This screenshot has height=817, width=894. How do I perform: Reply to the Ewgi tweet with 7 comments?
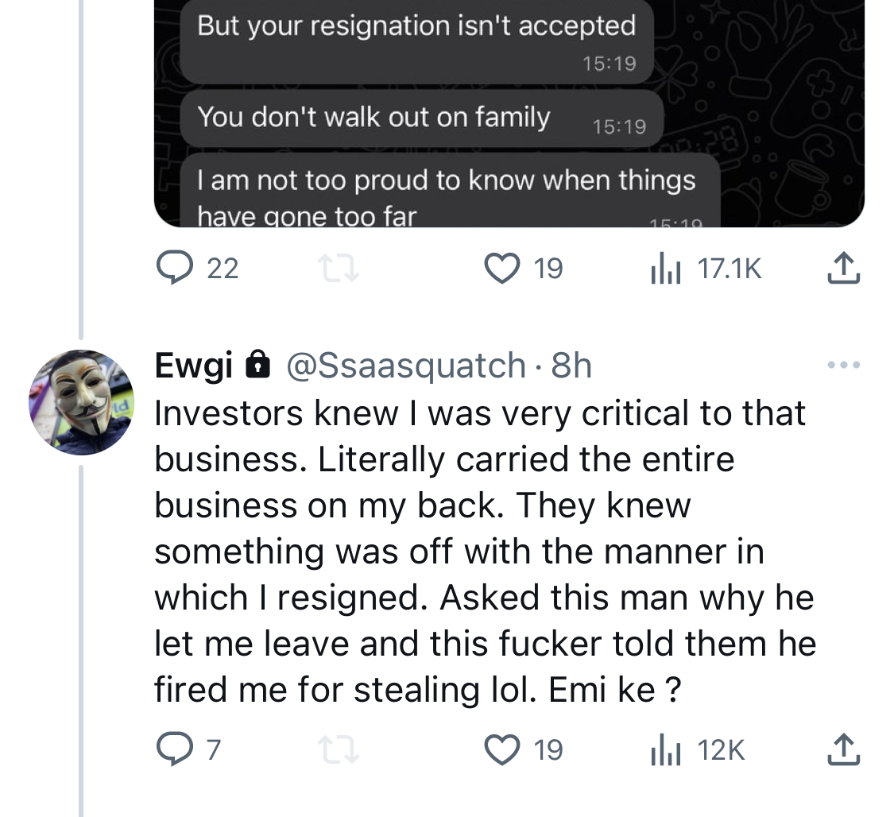tap(188, 749)
